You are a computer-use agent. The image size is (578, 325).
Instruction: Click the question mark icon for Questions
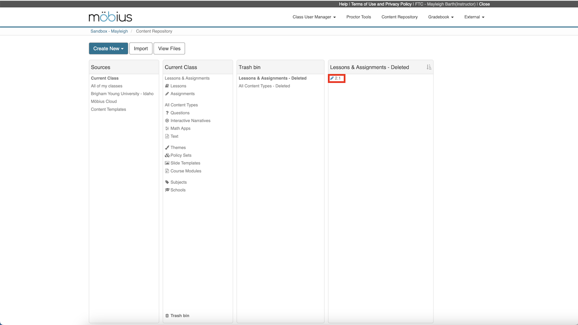point(167,113)
